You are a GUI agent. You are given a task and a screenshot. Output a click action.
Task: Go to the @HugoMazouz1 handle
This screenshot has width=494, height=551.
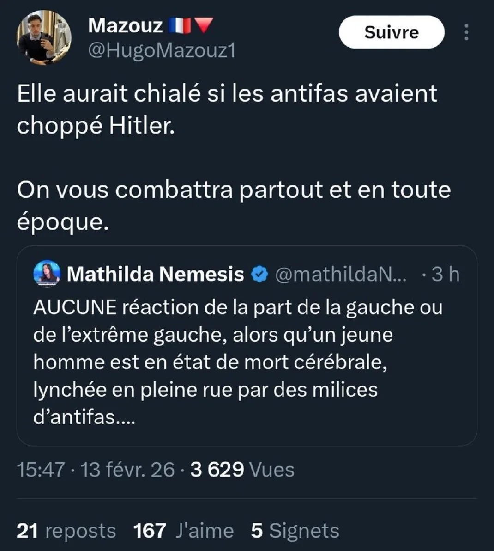[x=162, y=51]
